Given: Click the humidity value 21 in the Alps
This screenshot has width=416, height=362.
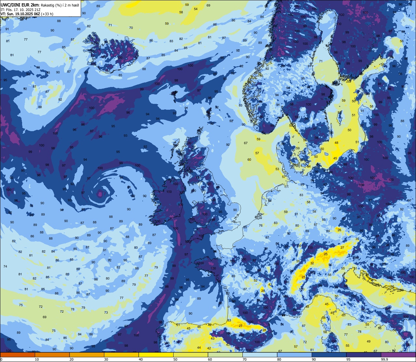Looking at the screenshot, I should 304,277.
